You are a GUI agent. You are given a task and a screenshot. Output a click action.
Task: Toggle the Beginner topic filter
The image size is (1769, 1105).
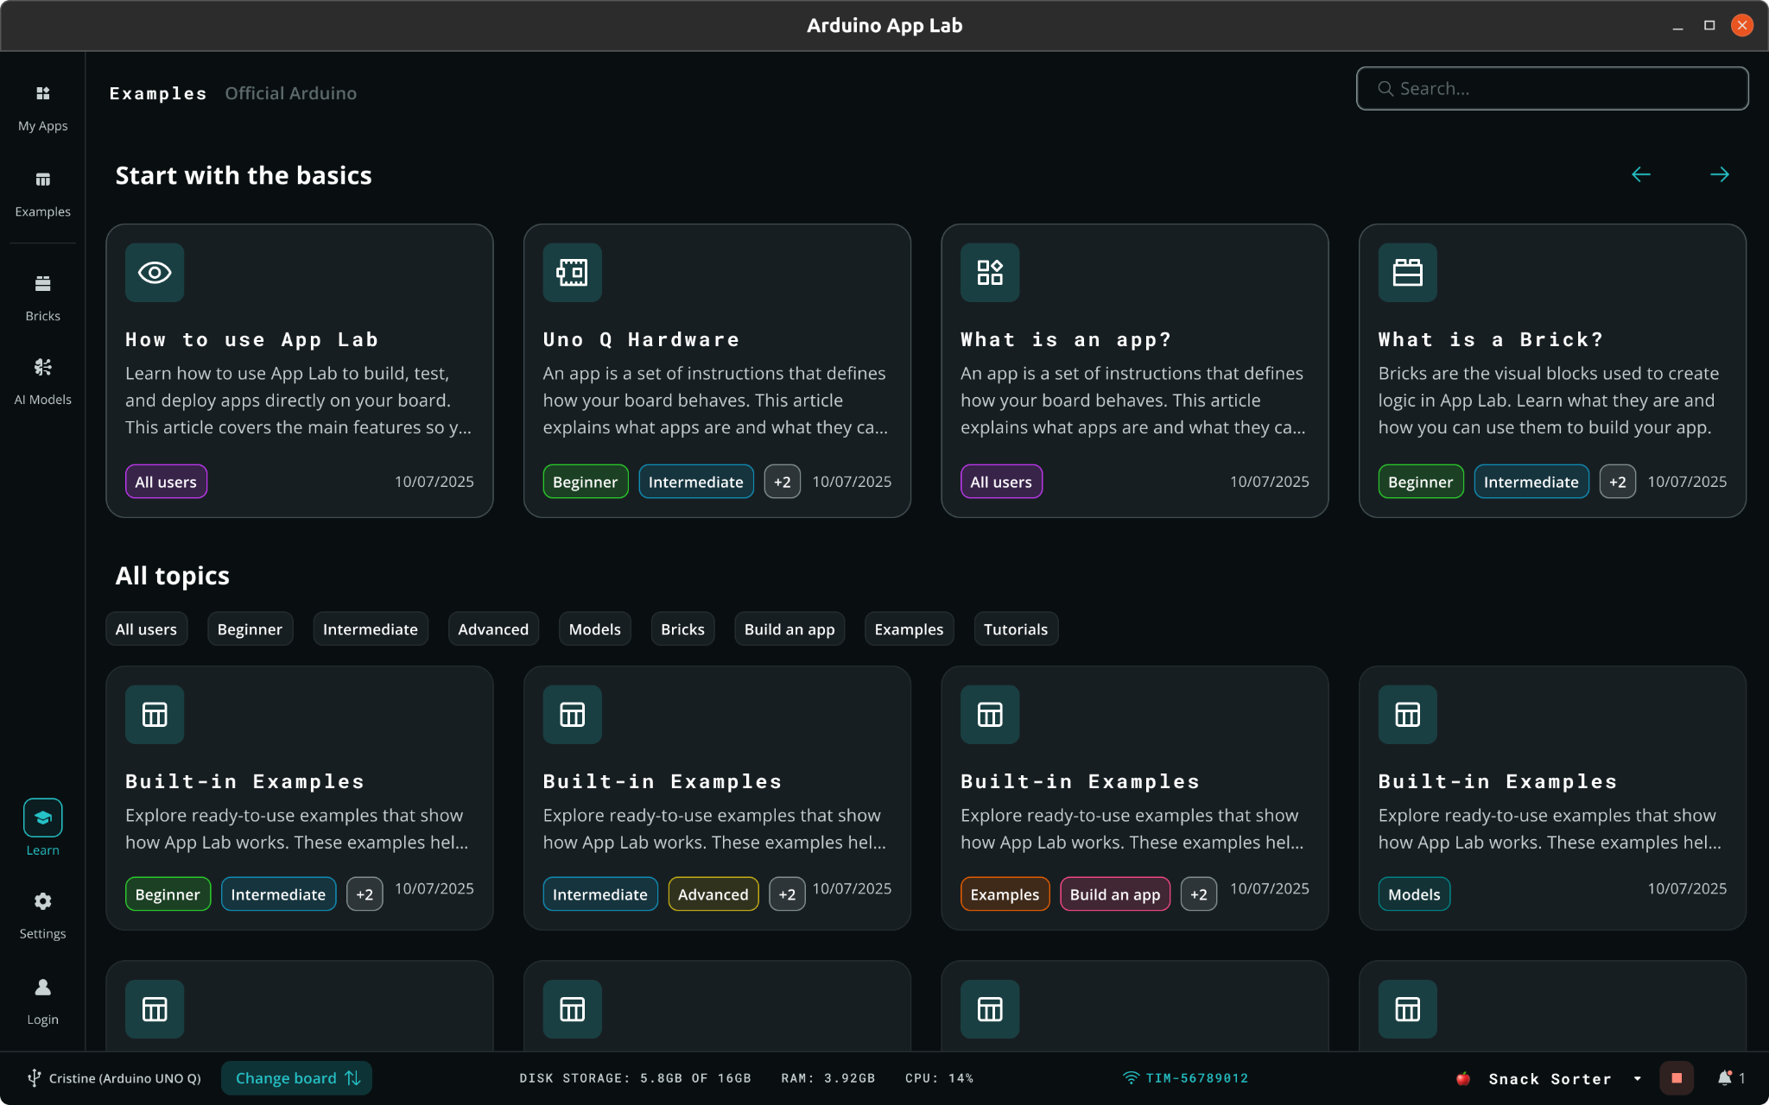[x=250, y=629]
